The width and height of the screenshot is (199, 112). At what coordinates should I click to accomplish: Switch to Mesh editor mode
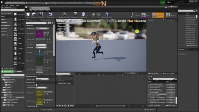click(x=146, y=15)
